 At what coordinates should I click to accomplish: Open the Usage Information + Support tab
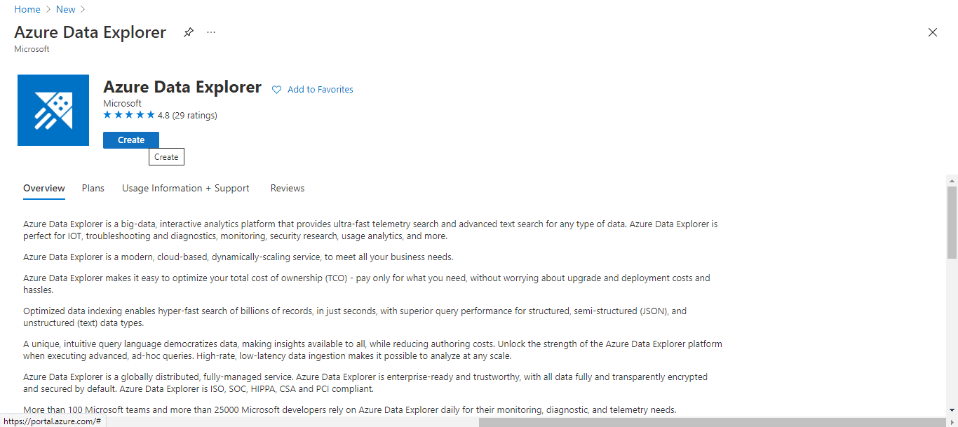(x=186, y=188)
